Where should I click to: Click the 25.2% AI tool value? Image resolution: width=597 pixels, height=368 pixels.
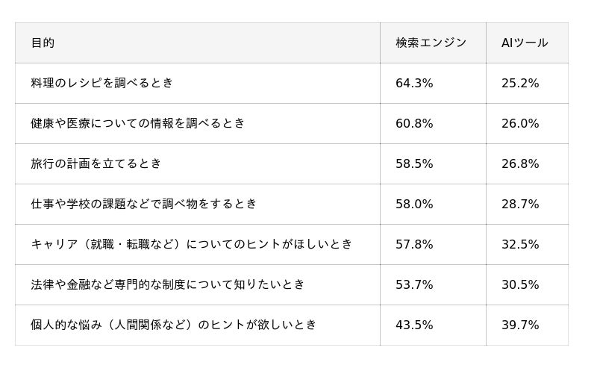(x=520, y=84)
